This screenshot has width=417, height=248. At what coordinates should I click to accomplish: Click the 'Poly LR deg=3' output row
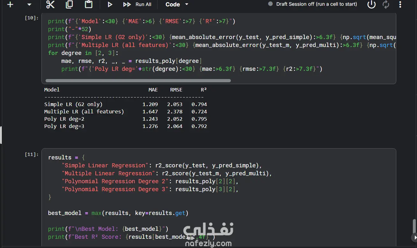tap(126, 126)
